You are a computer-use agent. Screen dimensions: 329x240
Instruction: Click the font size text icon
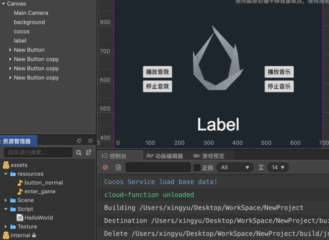tap(261, 167)
